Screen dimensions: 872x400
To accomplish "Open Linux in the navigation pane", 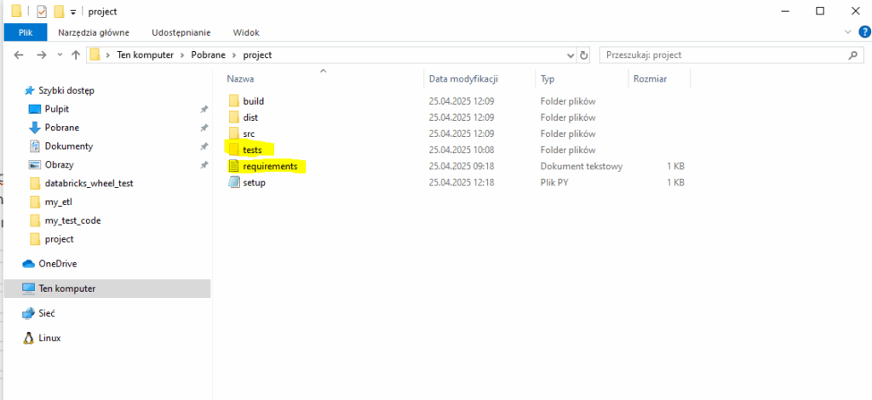I will tap(49, 338).
